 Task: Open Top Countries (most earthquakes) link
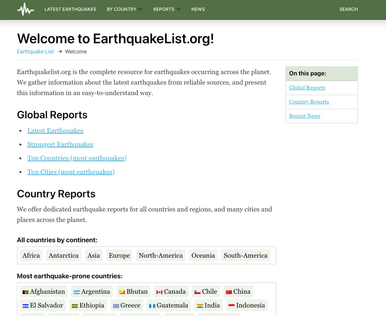77,158
